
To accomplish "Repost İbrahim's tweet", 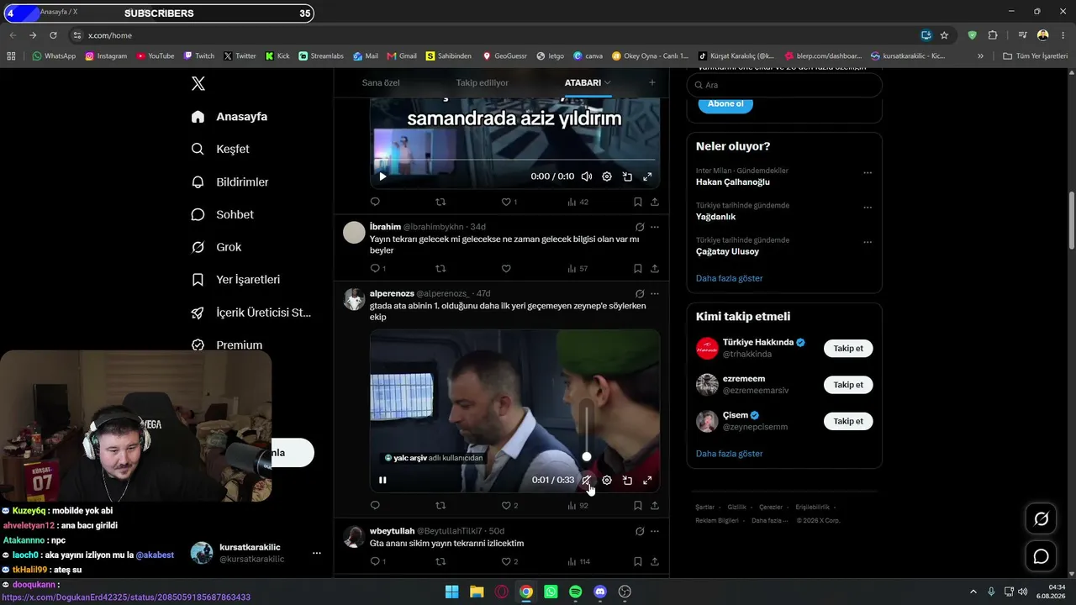I will [440, 269].
